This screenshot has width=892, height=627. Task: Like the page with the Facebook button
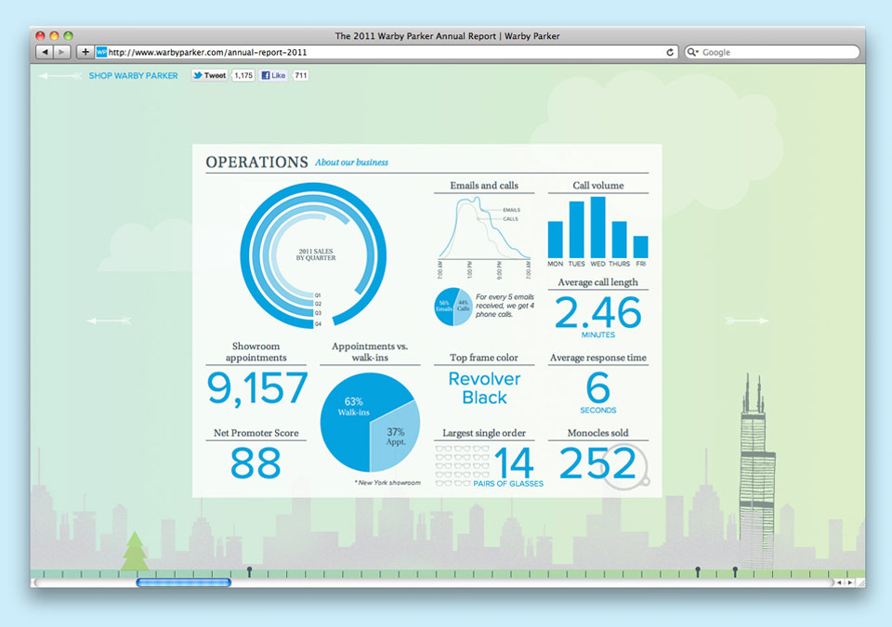pos(273,75)
